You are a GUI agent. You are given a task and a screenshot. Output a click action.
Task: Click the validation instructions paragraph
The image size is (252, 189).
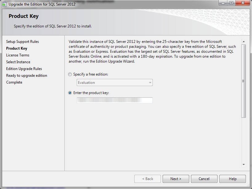[x=152, y=51]
